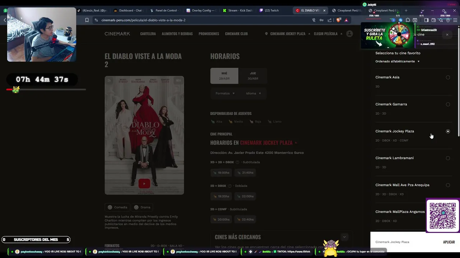Click the share page icon in address bar
The height and width of the screenshot is (258, 460).
[330, 20]
